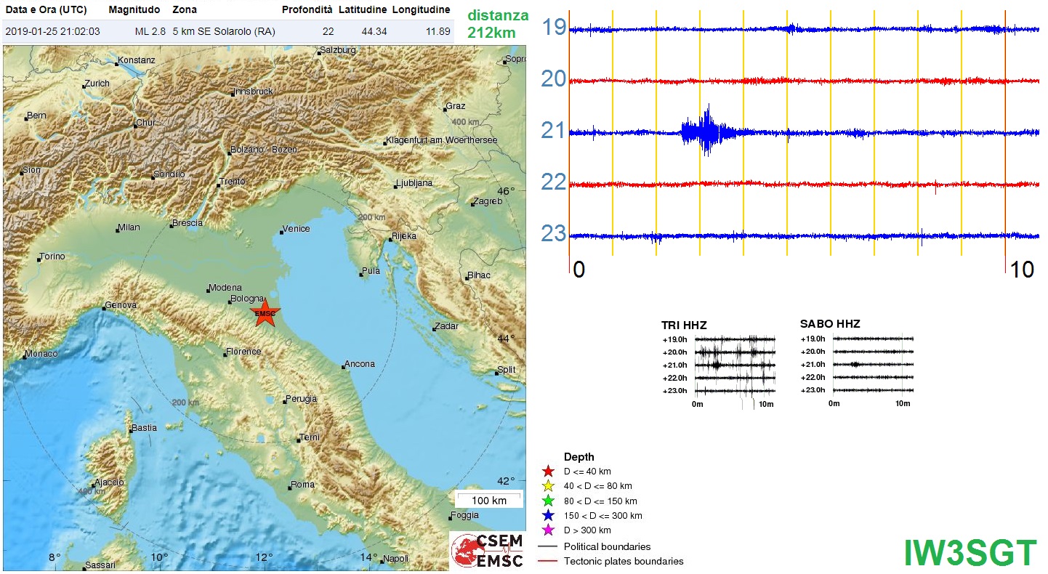The height and width of the screenshot is (574, 1048).
Task: Click the blue star depth legend icon
Action: tap(549, 515)
